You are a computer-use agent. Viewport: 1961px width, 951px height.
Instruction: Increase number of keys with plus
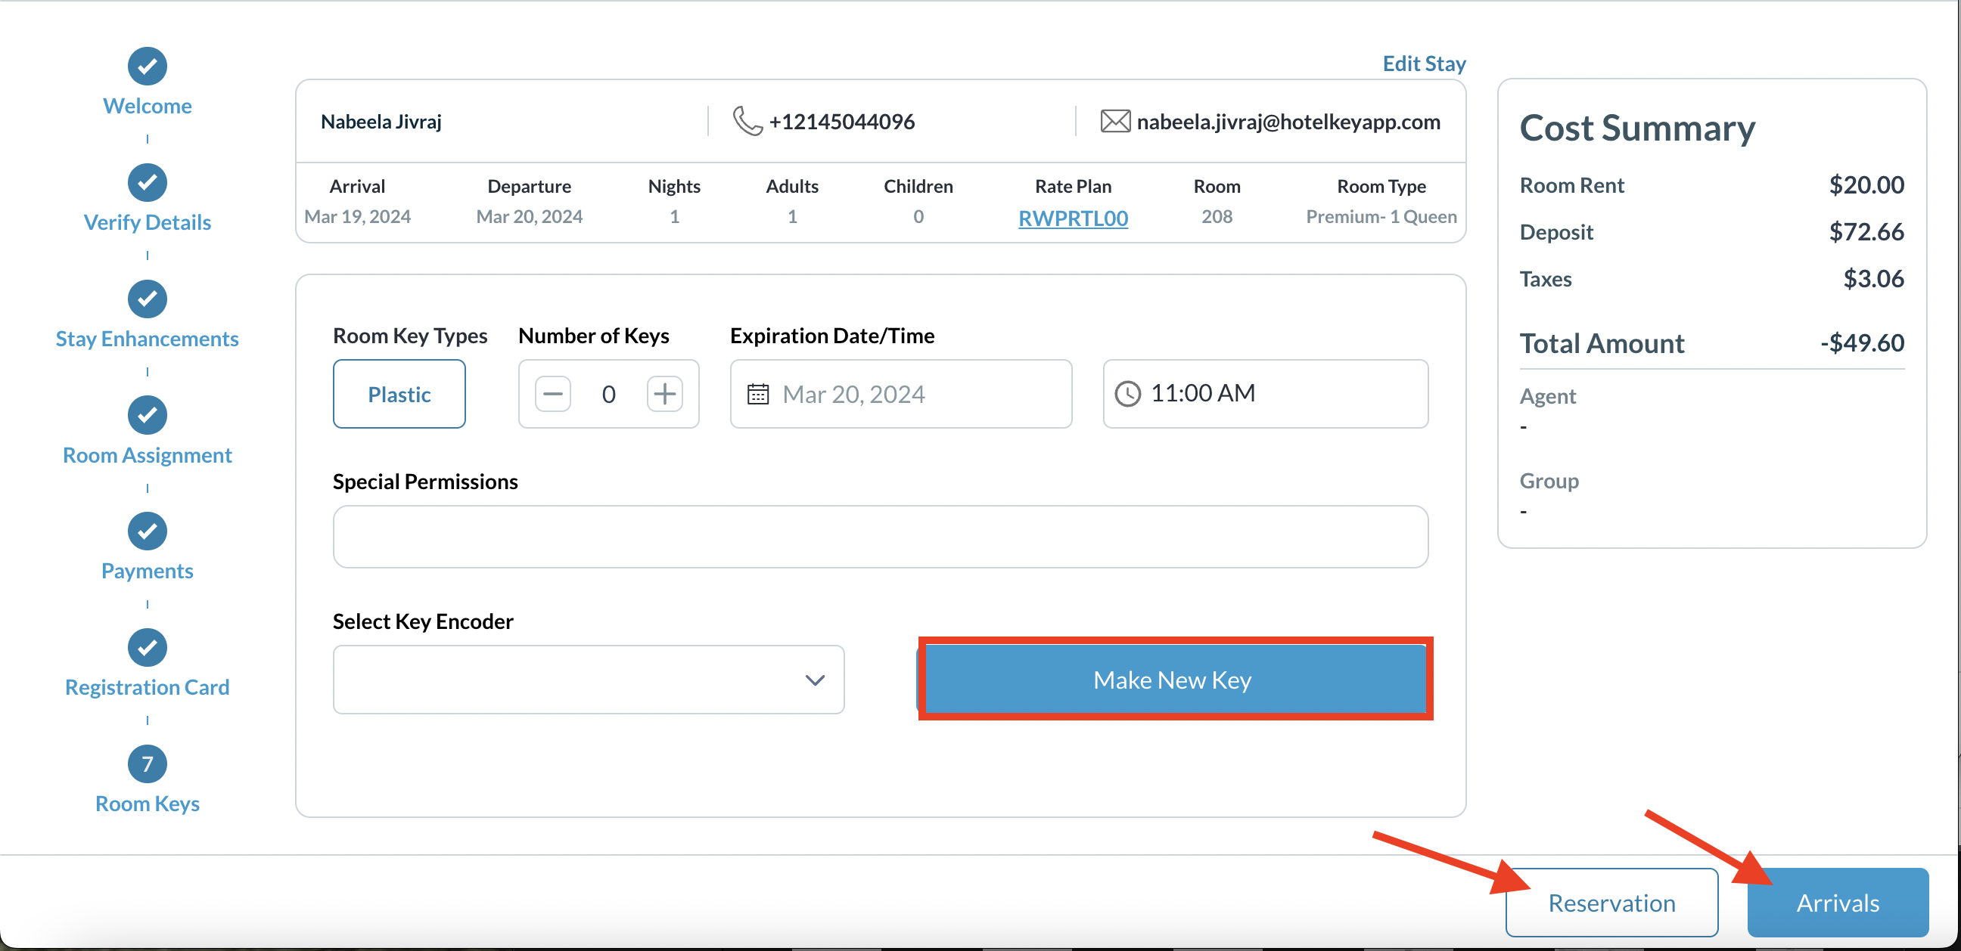[664, 394]
